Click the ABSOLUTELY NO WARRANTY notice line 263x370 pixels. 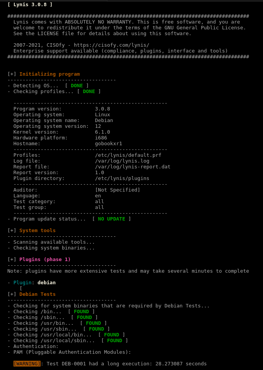click(127, 22)
